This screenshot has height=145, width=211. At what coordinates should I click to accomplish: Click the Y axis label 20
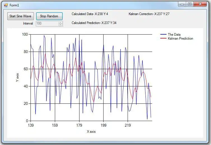click(26, 104)
